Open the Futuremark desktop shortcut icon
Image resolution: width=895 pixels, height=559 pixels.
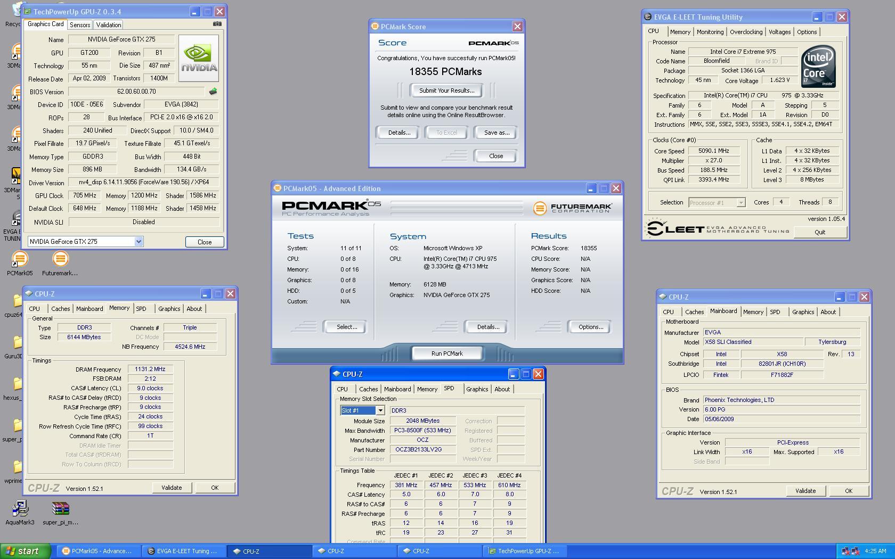click(x=60, y=259)
